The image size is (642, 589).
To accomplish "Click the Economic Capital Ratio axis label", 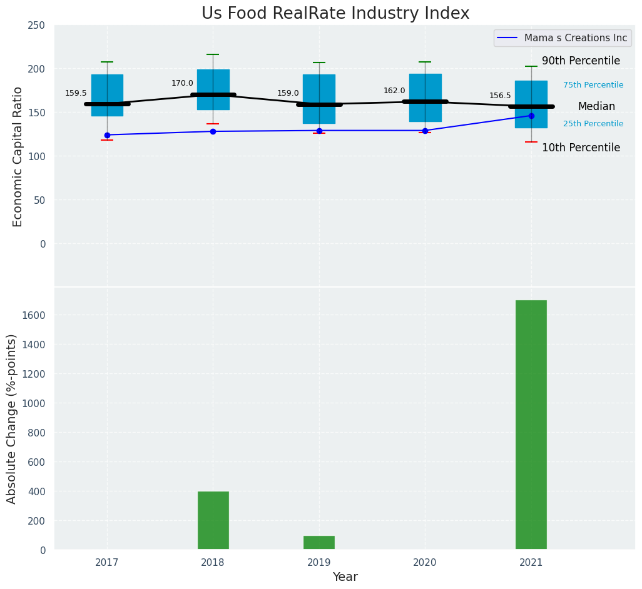I will click(18, 156).
